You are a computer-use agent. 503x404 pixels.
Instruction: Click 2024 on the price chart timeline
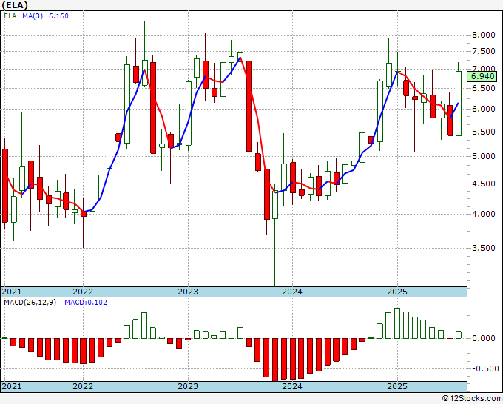292,292
